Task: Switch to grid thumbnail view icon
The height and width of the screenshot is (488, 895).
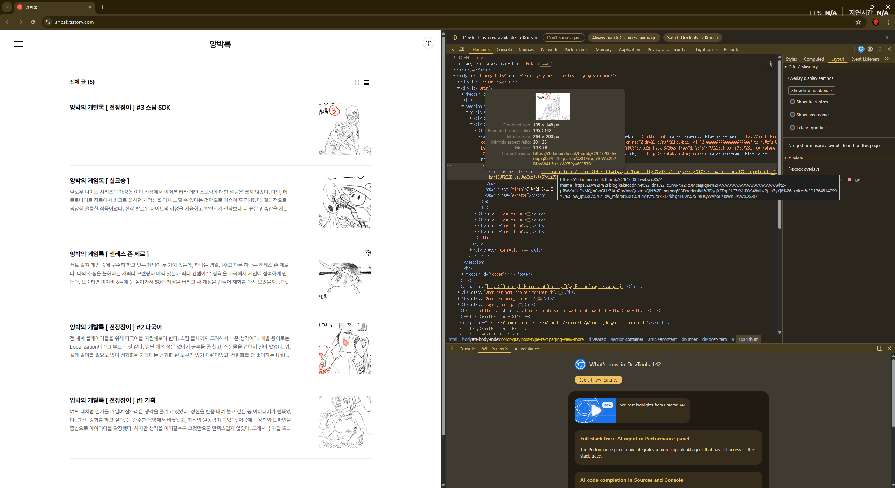Action: (357, 83)
